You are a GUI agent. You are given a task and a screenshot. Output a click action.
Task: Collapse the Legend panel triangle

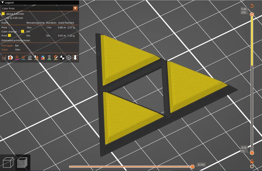(2, 2)
